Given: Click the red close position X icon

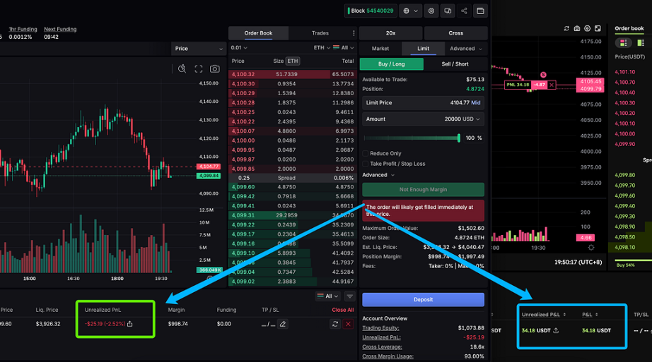Looking at the screenshot, I should [348, 324].
